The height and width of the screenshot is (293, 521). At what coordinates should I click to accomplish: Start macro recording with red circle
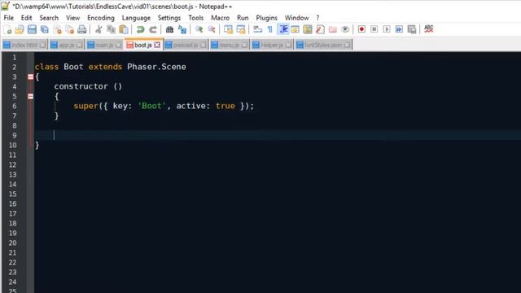pyautogui.click(x=361, y=29)
